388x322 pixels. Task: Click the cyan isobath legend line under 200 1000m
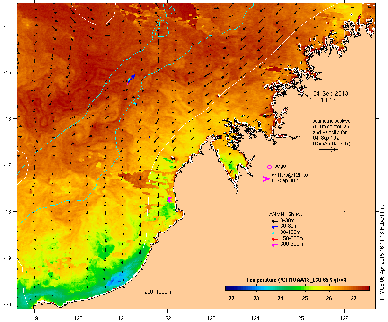pyautogui.click(x=154, y=296)
